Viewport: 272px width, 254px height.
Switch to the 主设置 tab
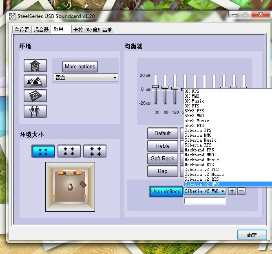(22, 30)
